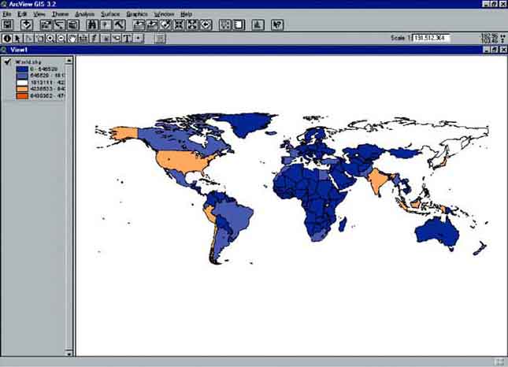This screenshot has height=367, width=508.
Task: Maximize the View1 window
Action: click(494, 50)
